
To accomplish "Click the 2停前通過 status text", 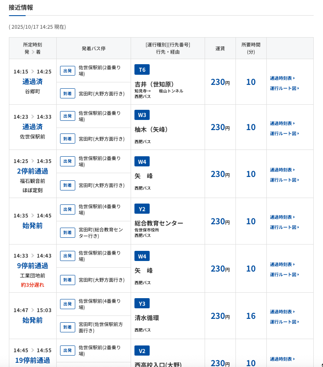I will point(33,171).
